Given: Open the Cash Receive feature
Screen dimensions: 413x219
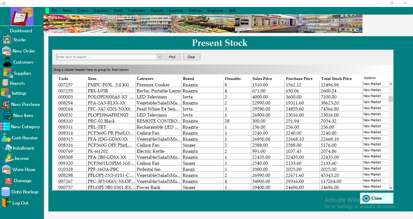Looking at the screenshot, I should coord(22,138).
